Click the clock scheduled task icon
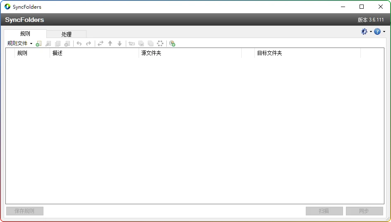Image resolution: width=391 pixels, height=222 pixels. (x=172, y=43)
